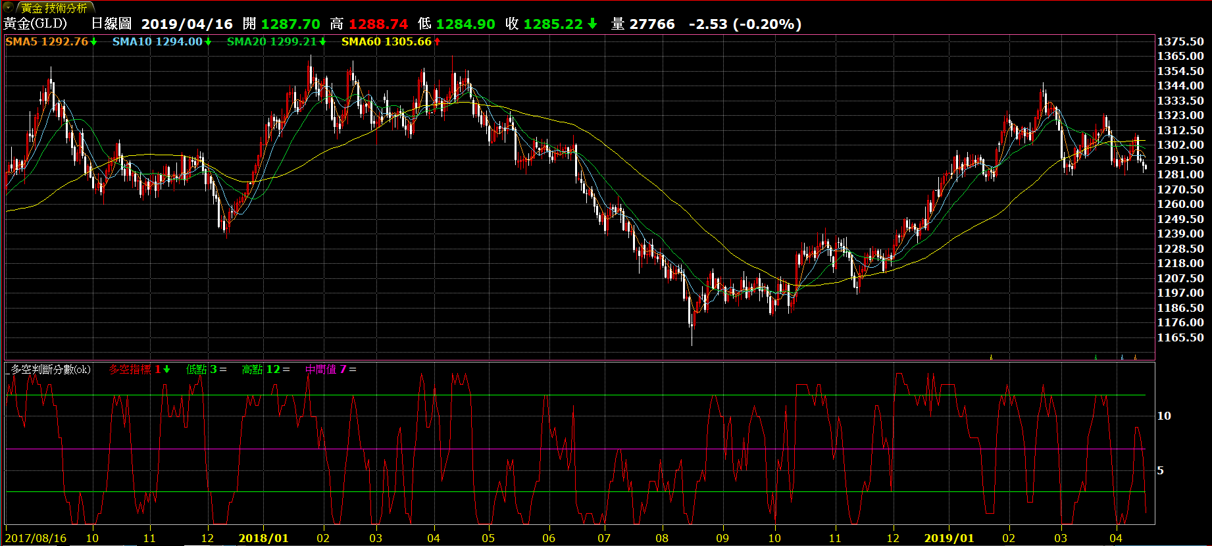Viewport: 1212px width, 546px height.
Task: Click the 高點 12 label
Action: click(261, 370)
